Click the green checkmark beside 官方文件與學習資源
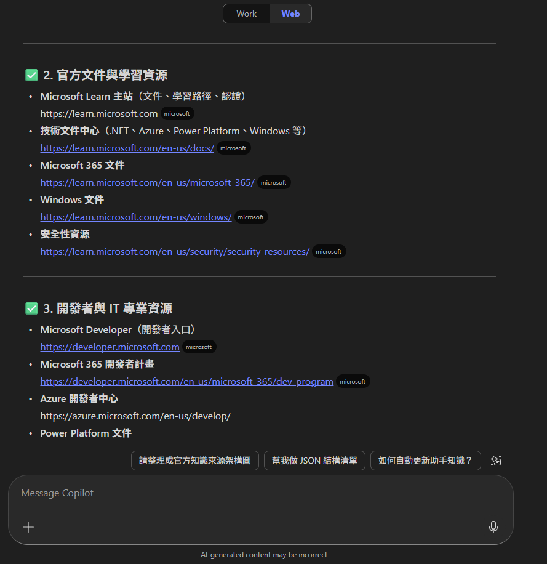The image size is (547, 564). click(31, 75)
